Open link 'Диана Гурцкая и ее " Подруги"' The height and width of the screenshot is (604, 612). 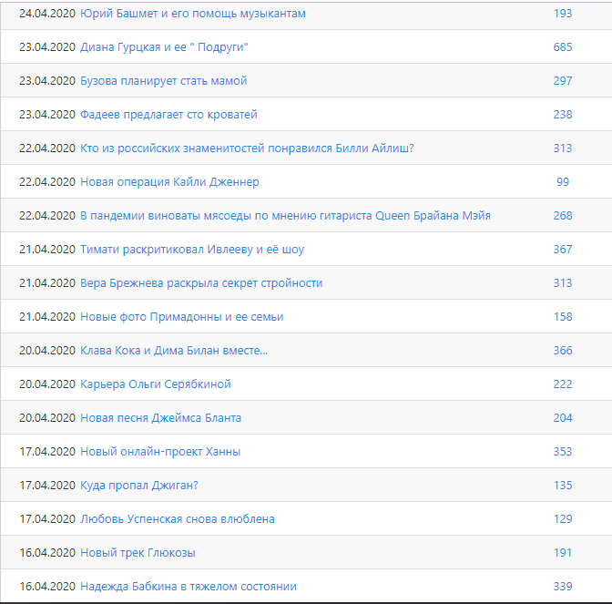click(164, 47)
